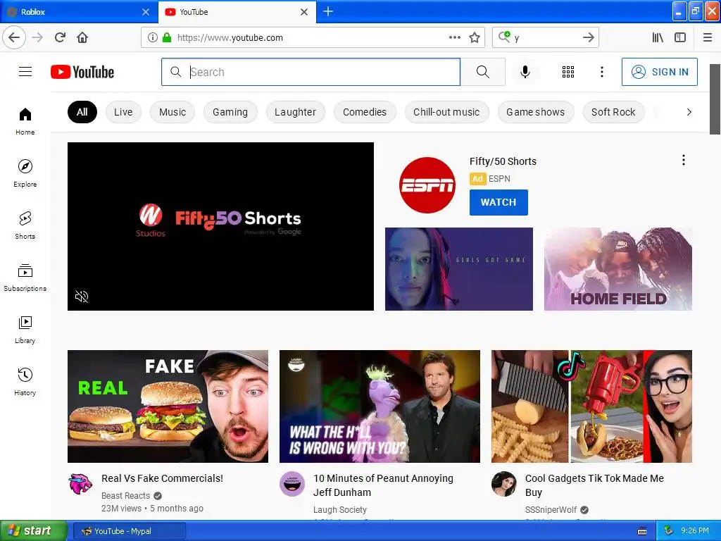
Task: Open page actions three-dot menu in address bar
Action: 454,37
